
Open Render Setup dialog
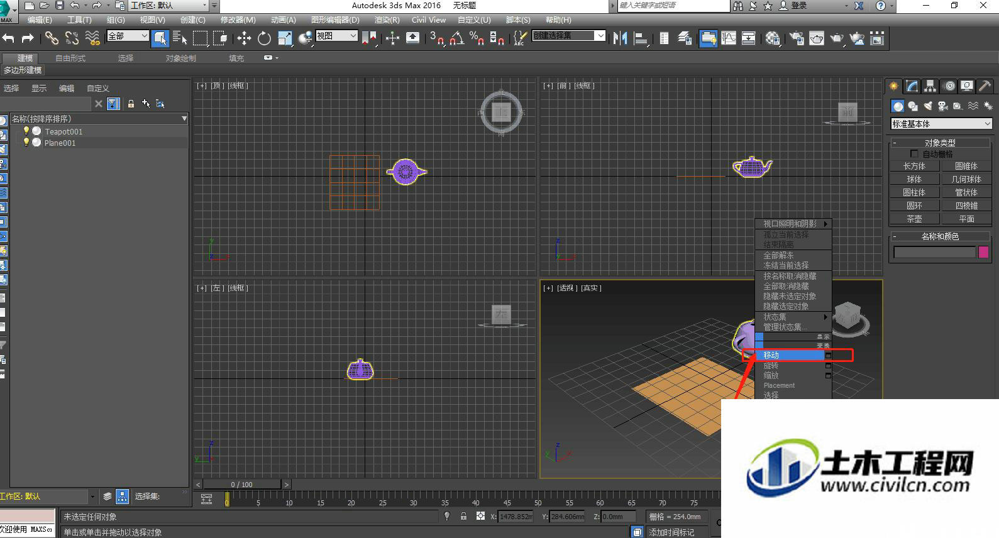(796, 38)
